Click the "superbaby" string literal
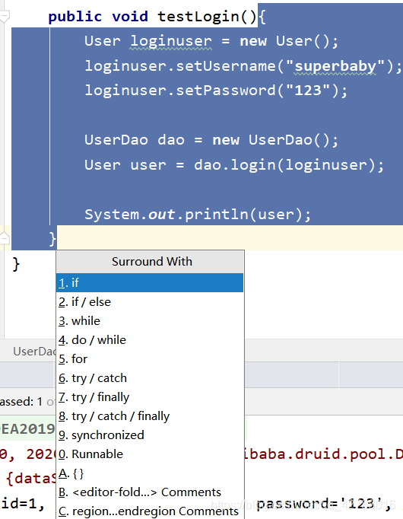 coord(335,66)
